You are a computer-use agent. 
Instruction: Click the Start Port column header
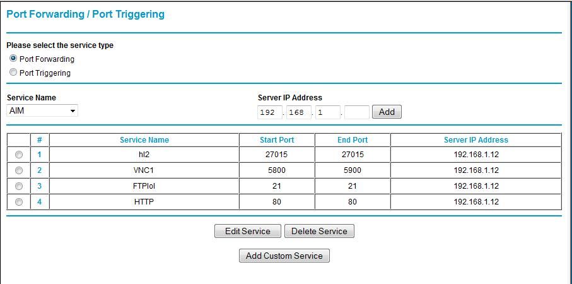277,140
